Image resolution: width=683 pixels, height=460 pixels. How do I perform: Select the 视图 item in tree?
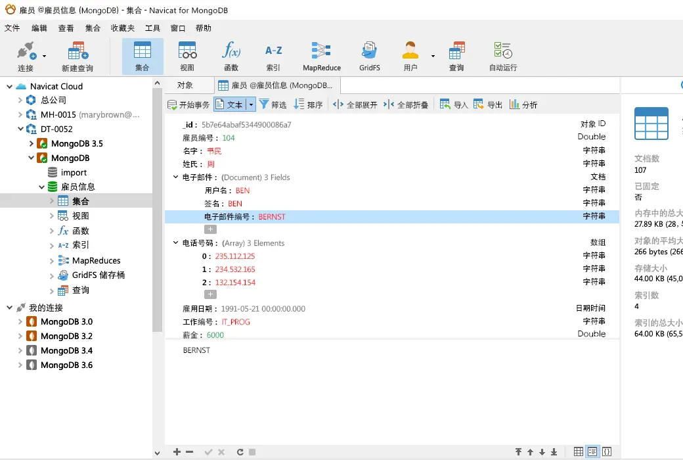tap(81, 216)
